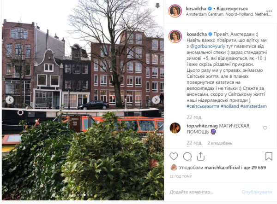
Task: Click the Опублікувати publish button
Action: point(257,192)
